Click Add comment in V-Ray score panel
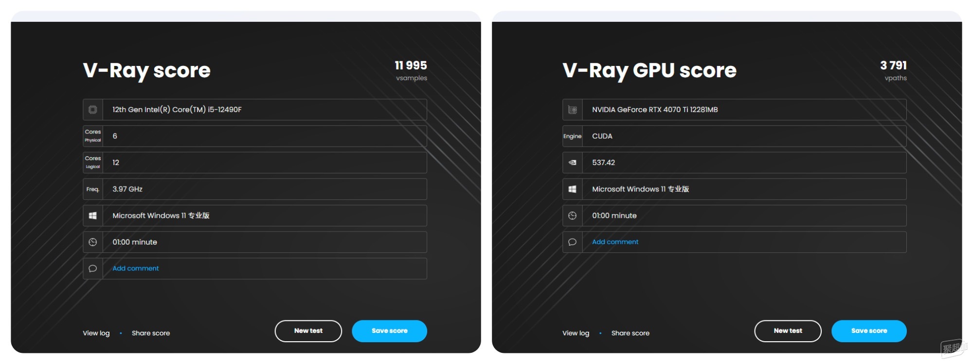 click(136, 268)
